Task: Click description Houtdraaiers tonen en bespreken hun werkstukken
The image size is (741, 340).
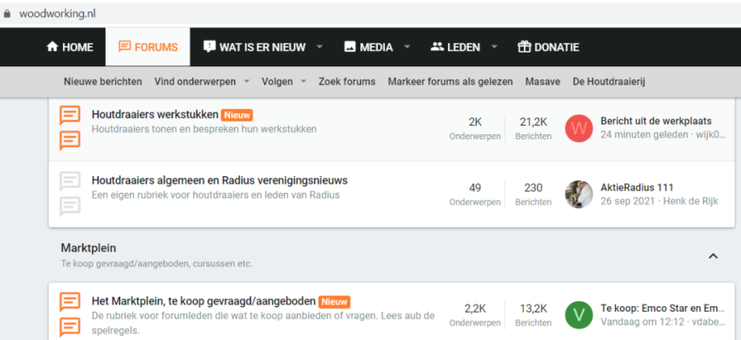Action: pos(204,128)
